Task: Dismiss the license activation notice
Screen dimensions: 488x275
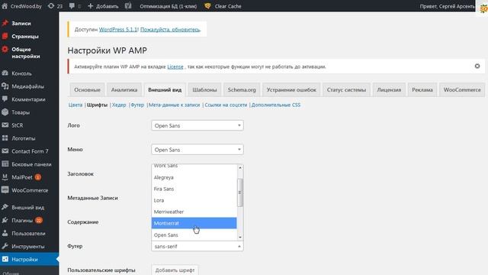Action: tap(477, 66)
